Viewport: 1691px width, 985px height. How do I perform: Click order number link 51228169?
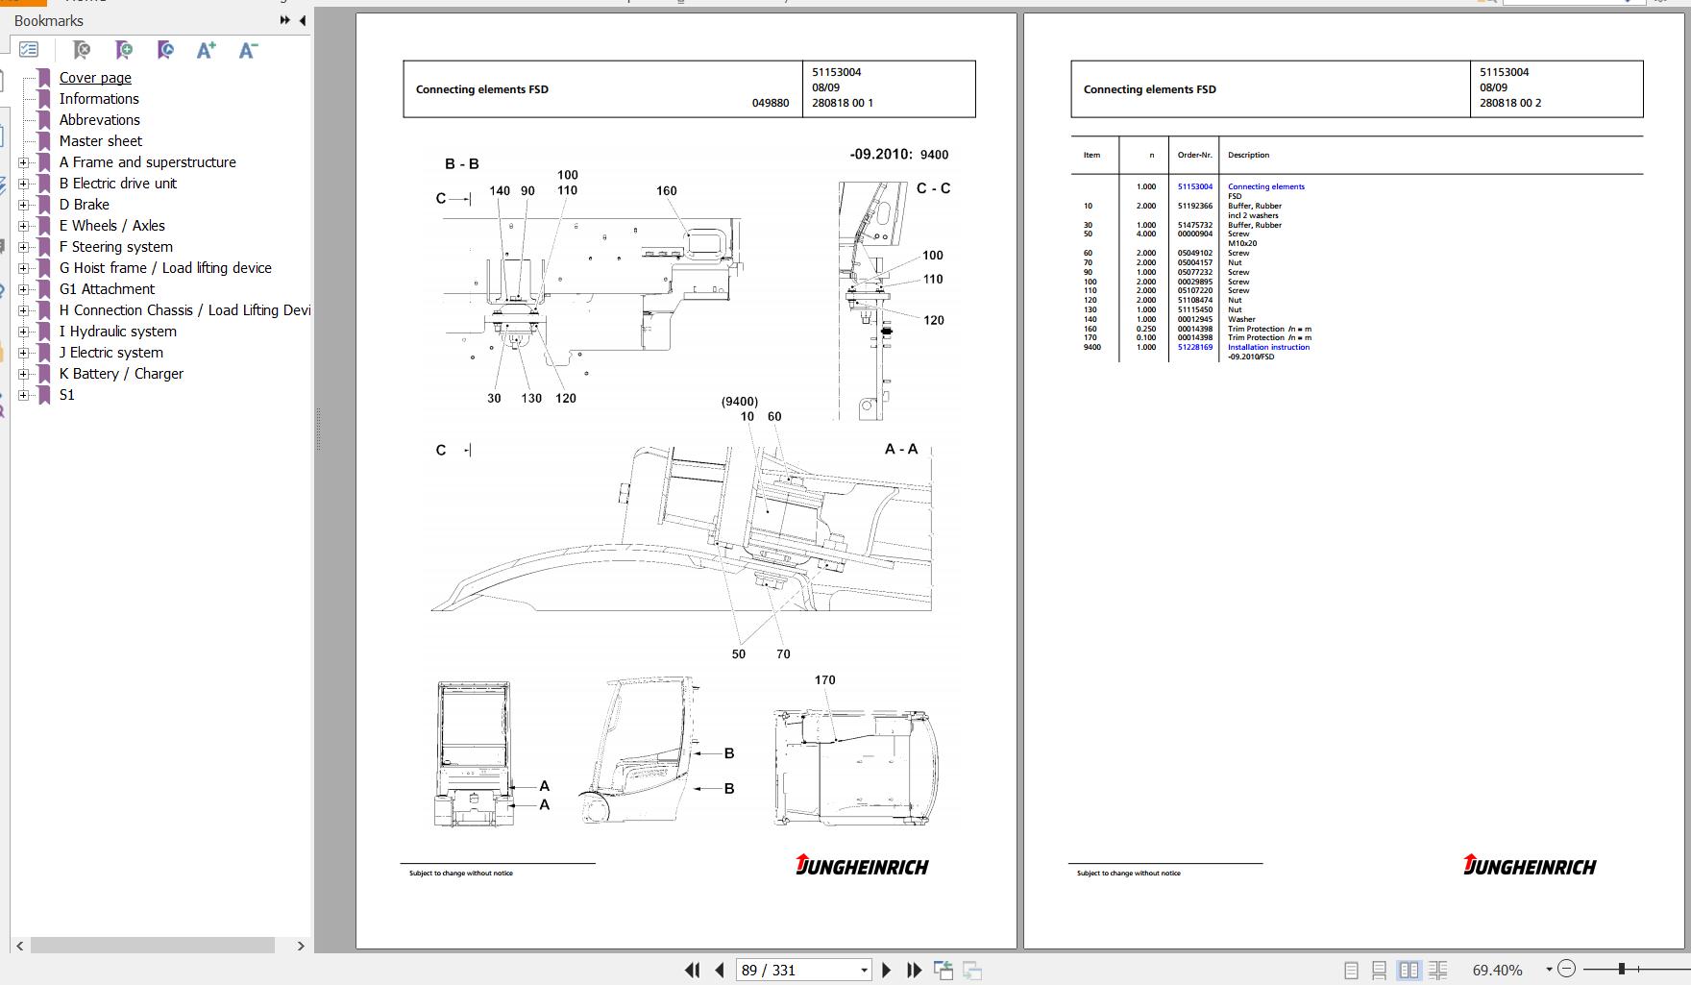coord(1195,347)
